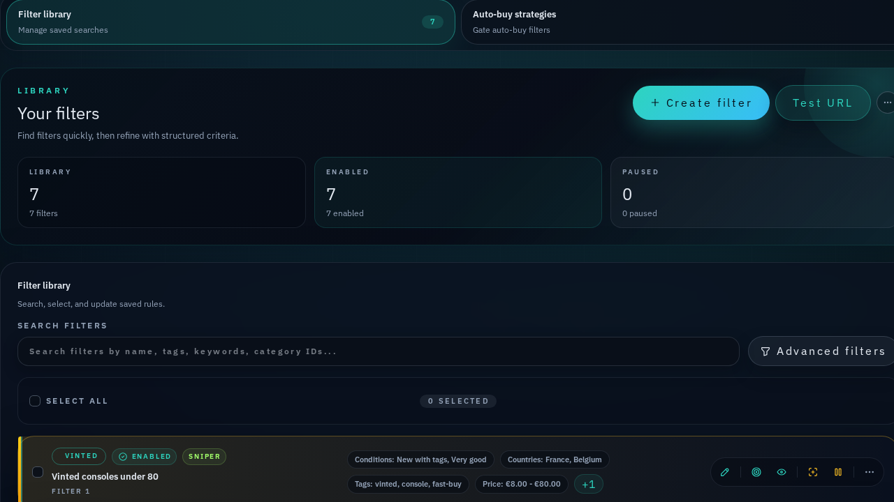894x502 pixels.
Task: Select the Paused stat card
Action: pyautogui.click(x=752, y=192)
